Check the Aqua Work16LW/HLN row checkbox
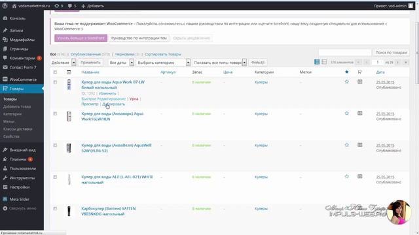Screen dimensions: 419x235 pyautogui.click(x=55, y=114)
